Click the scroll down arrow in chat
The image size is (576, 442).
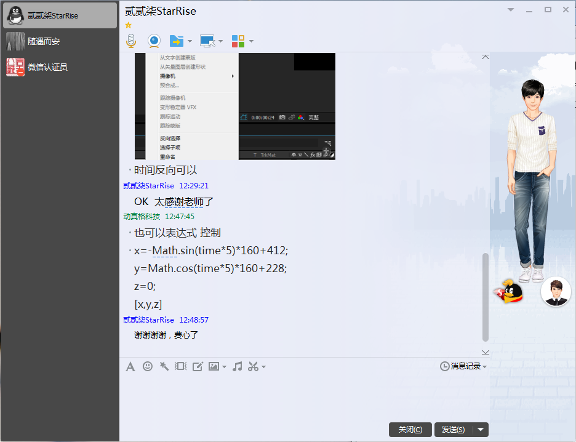[486, 352]
